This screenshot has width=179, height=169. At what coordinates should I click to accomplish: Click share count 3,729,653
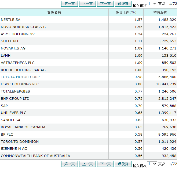pos(167,41)
